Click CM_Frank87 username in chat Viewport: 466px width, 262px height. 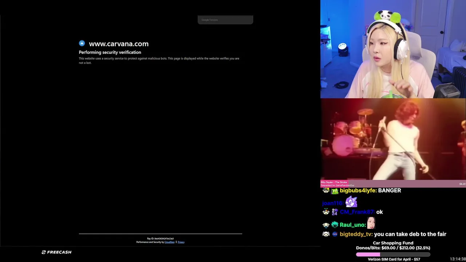357,212
